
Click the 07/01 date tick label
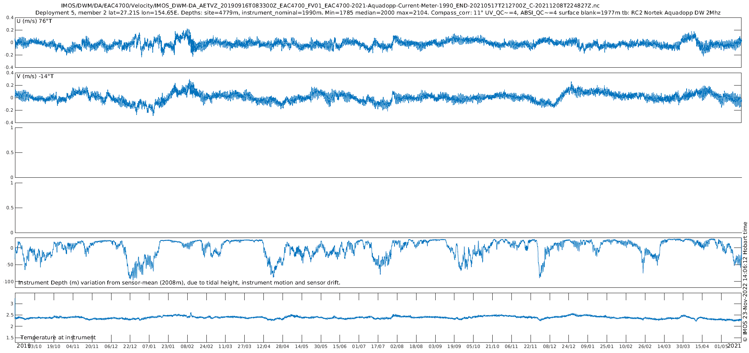(149, 346)
